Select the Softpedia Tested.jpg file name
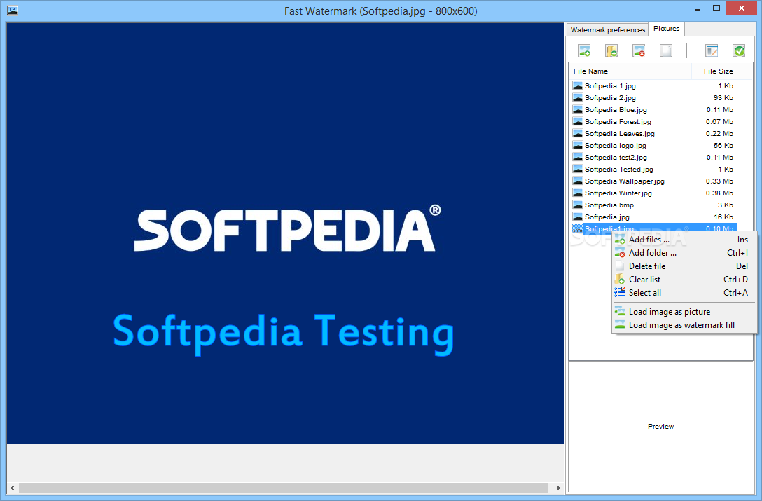Image resolution: width=762 pixels, height=501 pixels. [618, 170]
